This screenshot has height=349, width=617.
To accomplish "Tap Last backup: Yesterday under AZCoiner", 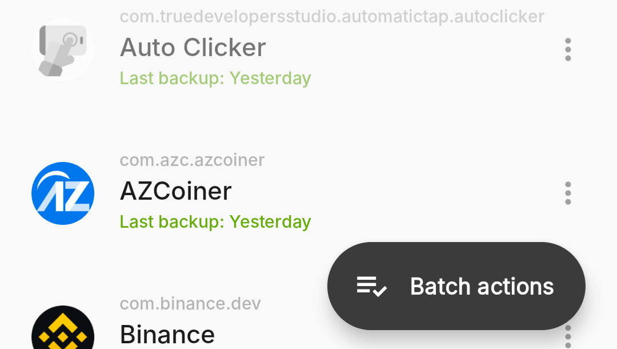I will point(215,222).
